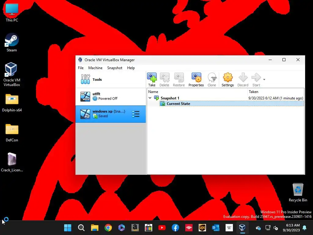The image size is (313, 235).
Task: Select the Recycle Bin desktop icon
Action: (298, 193)
